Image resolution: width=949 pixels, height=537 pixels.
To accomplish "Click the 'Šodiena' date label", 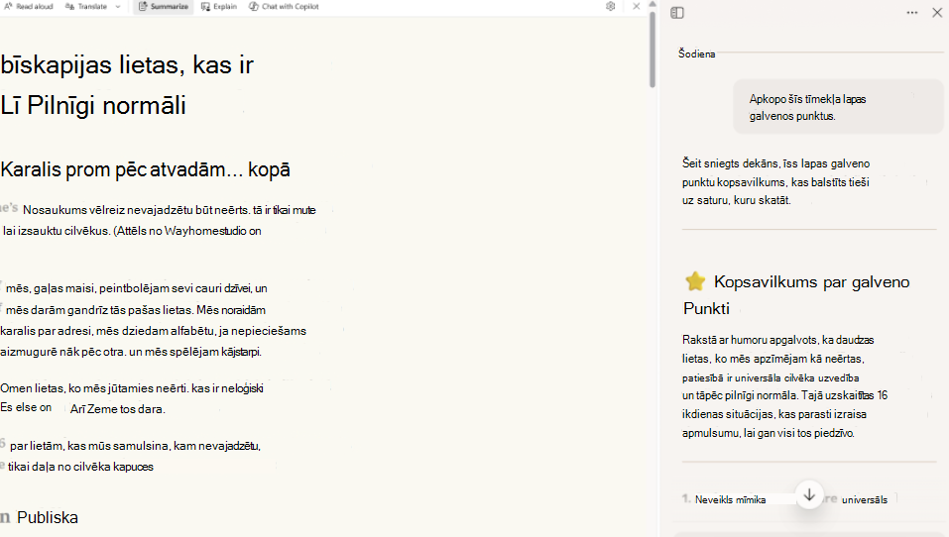I will click(x=696, y=54).
